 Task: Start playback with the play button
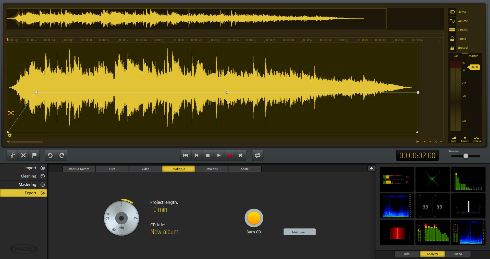click(219, 155)
